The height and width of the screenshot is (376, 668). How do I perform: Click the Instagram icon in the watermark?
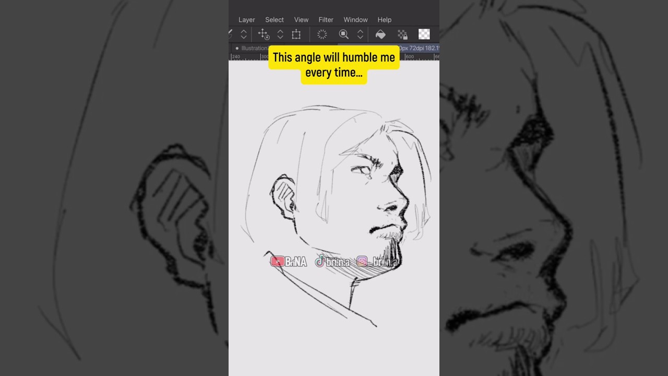pos(362,262)
